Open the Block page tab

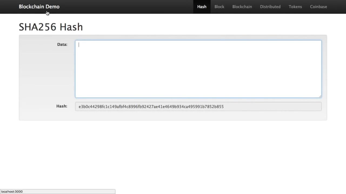(219, 7)
